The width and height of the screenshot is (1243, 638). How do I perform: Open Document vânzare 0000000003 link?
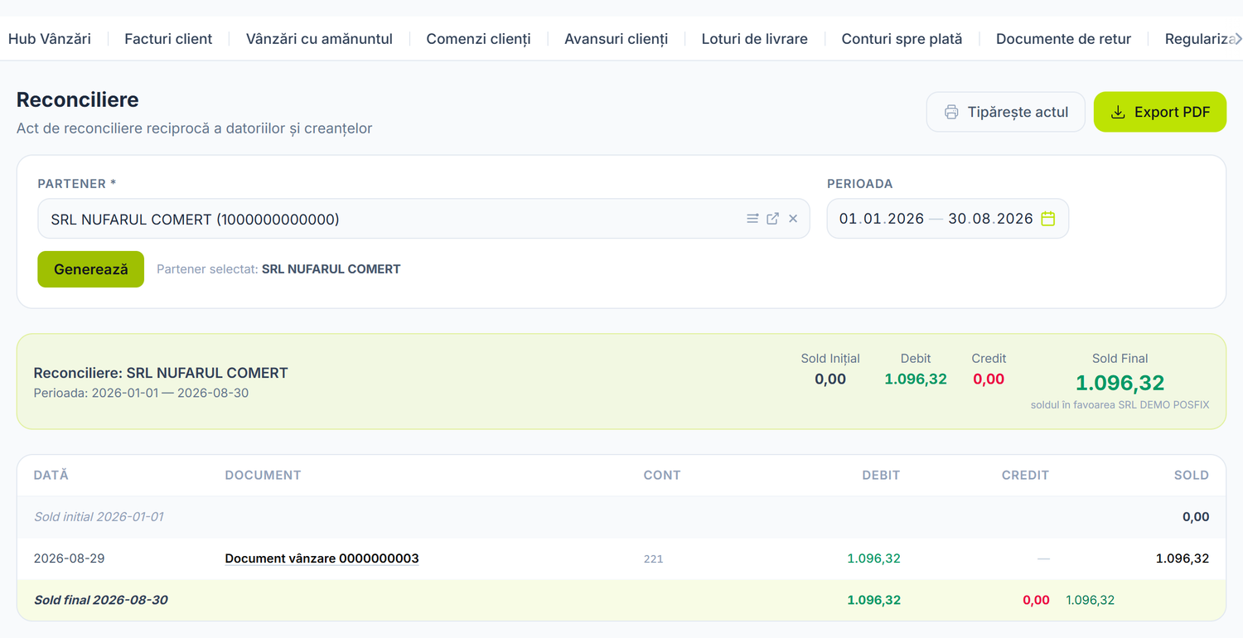[x=322, y=558]
